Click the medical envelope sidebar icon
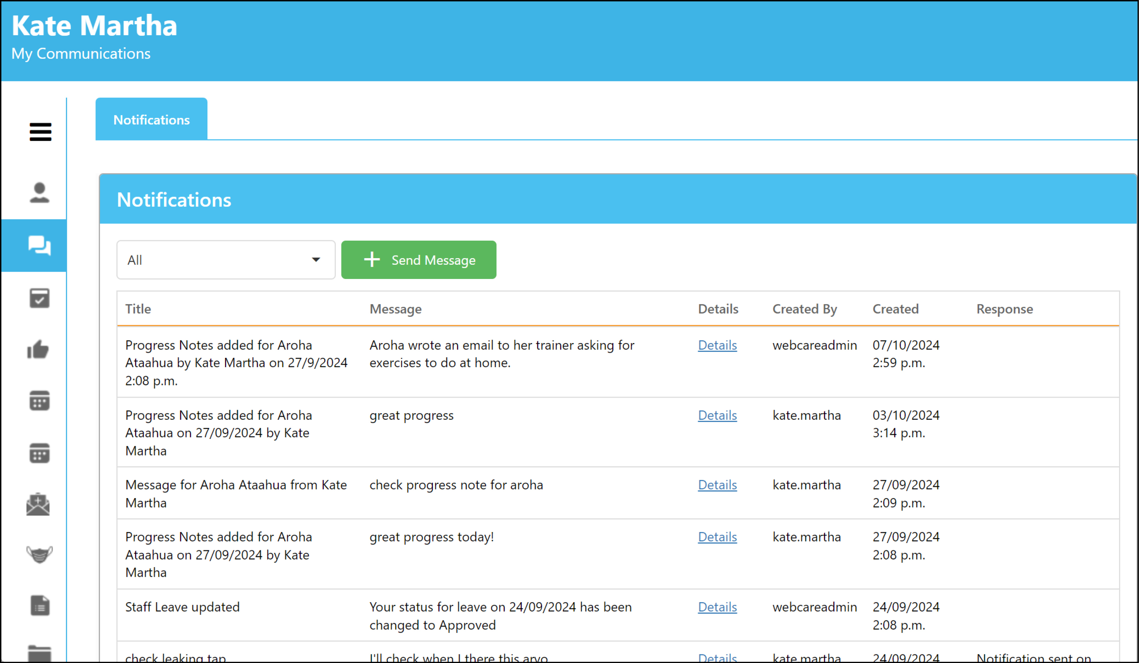 coord(38,504)
